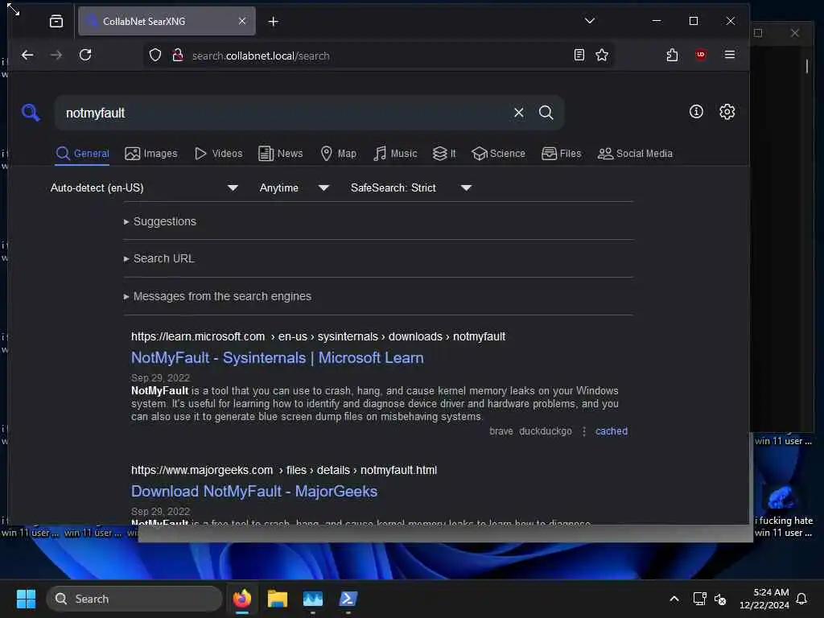Viewport: 824px width, 618px height.
Task: Open Download NotMyFault - MajorGeeks result
Action: [253, 492]
